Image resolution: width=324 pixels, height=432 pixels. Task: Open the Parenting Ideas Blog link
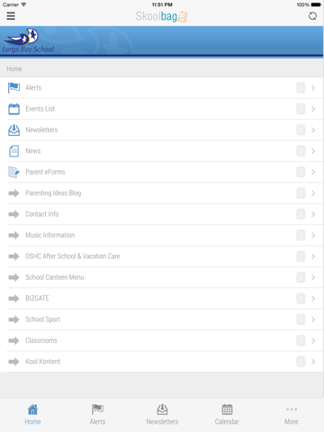pyautogui.click(x=162, y=193)
